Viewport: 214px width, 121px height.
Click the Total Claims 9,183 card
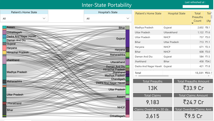click(153, 100)
